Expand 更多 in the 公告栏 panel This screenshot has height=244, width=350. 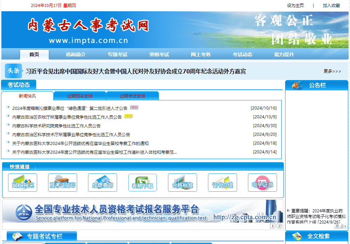click(341, 226)
